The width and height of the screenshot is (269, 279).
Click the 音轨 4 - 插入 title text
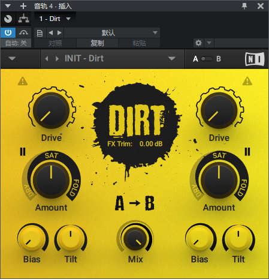click(x=53, y=6)
